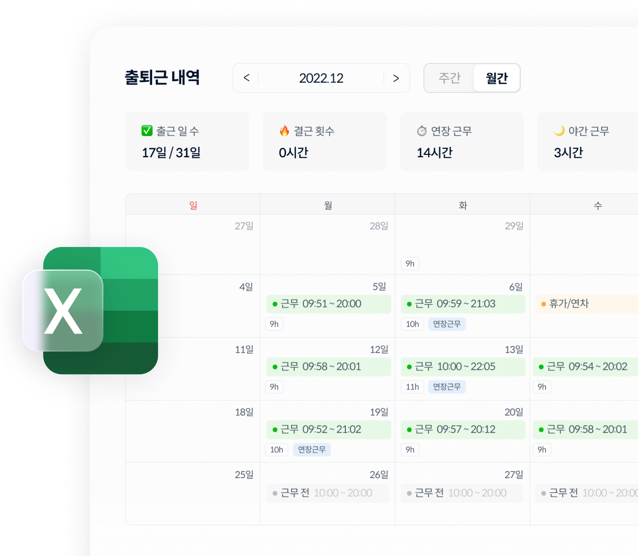Open 근무 09:58 ~ 20:01 entry on 12일
The height and width of the screenshot is (556, 638).
tap(329, 367)
